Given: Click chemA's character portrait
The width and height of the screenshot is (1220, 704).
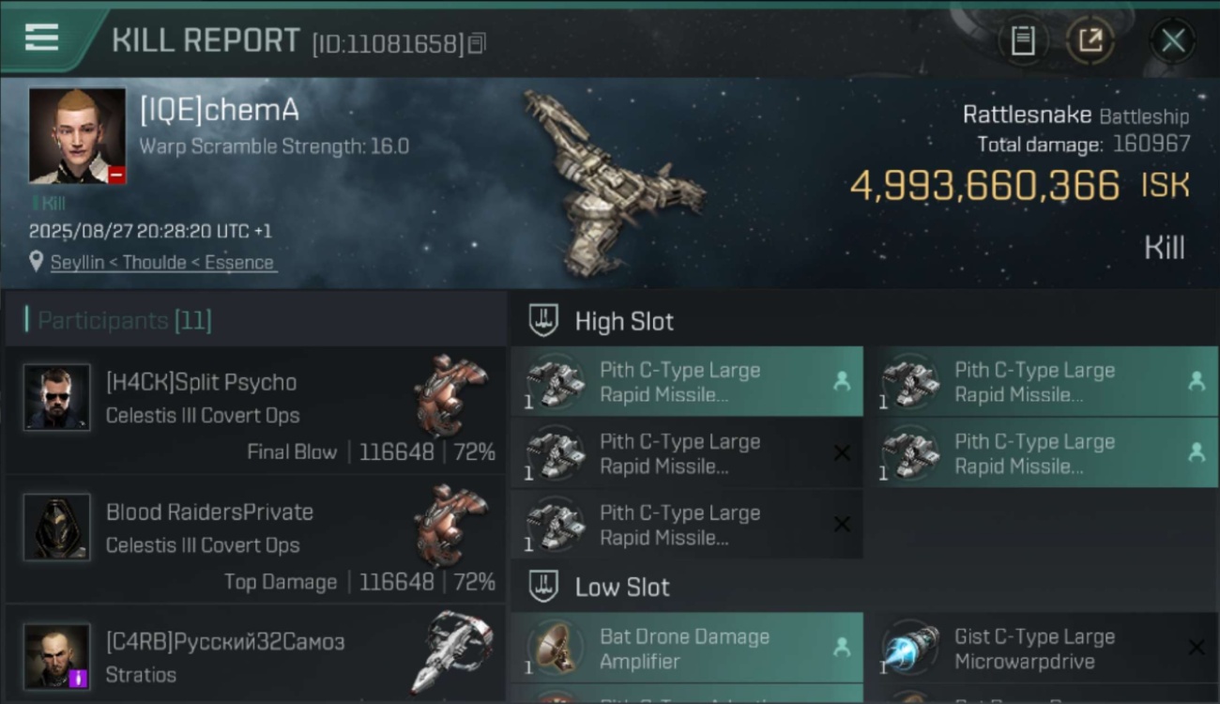Looking at the screenshot, I should 77,135.
